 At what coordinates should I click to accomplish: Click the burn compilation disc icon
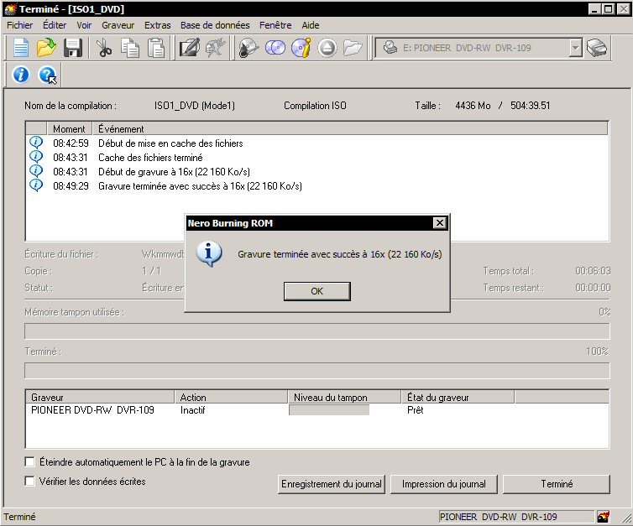[248, 48]
